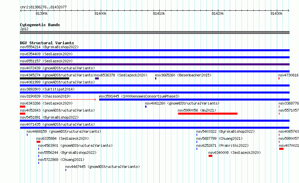Select nsv4467445 (gnomADStructuralVariants) label

click(x=102, y=167)
